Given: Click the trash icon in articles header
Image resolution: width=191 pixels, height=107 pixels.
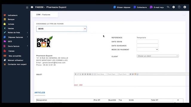Looking at the screenshot, I should tap(178, 100).
